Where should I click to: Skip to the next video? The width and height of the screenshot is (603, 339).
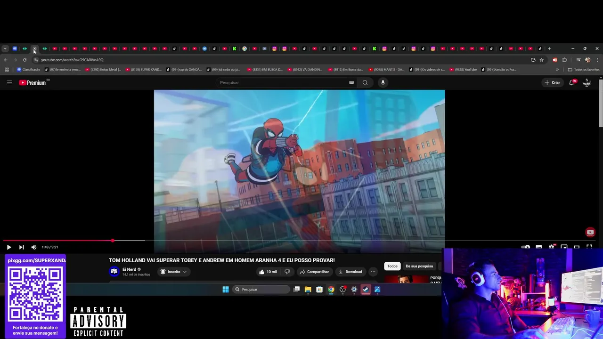pyautogui.click(x=21, y=247)
